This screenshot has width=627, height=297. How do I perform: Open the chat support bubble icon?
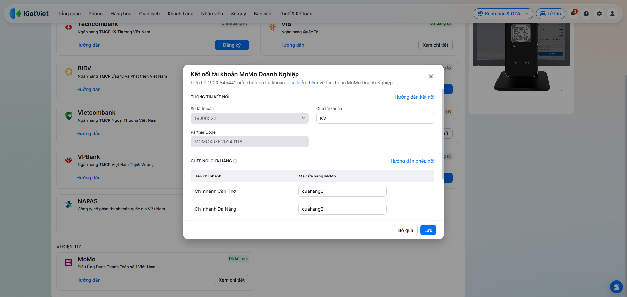617,287
